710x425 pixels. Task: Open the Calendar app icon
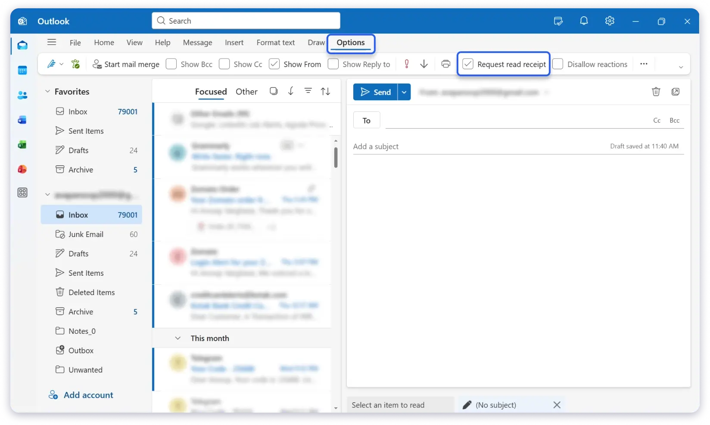pos(22,70)
